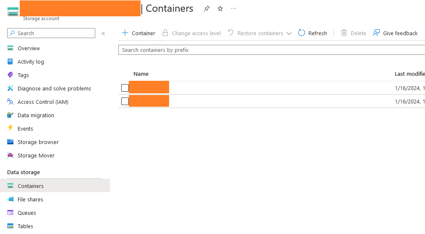425x234 pixels.
Task: Click the Overview icon in the sidebar
Action: [10, 48]
